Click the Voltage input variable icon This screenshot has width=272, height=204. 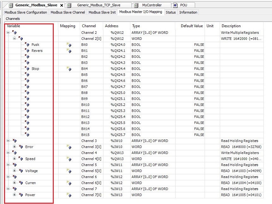coord(21,171)
